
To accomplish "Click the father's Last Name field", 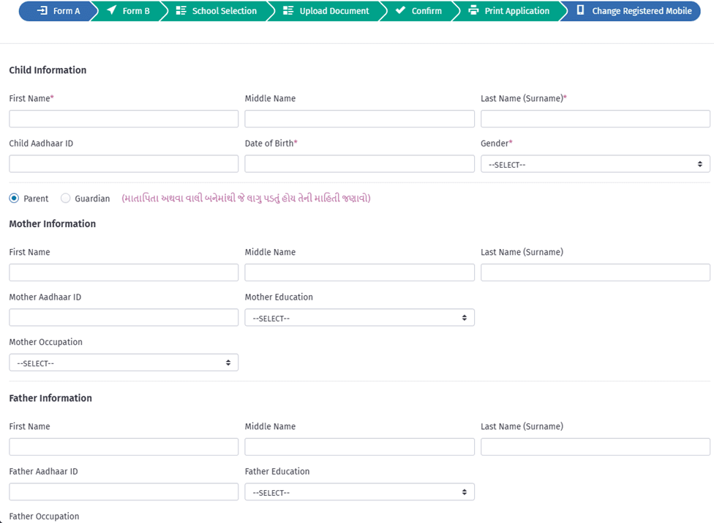I will click(x=595, y=447).
